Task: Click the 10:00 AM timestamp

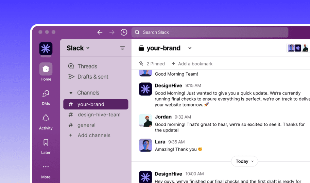Action: click(194, 174)
